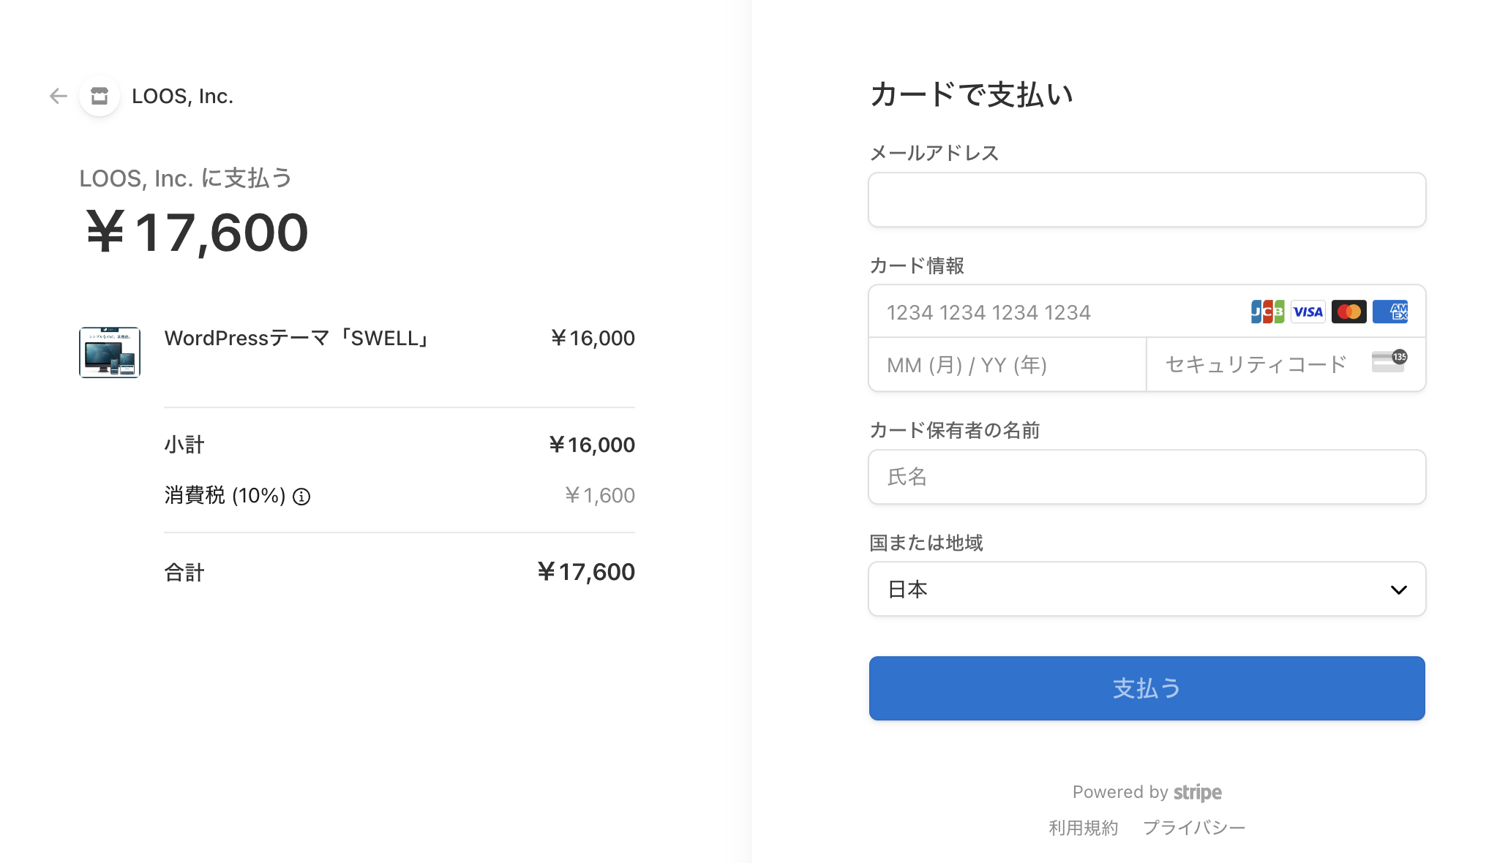
Task: Click the American Express logo
Action: 1389,312
